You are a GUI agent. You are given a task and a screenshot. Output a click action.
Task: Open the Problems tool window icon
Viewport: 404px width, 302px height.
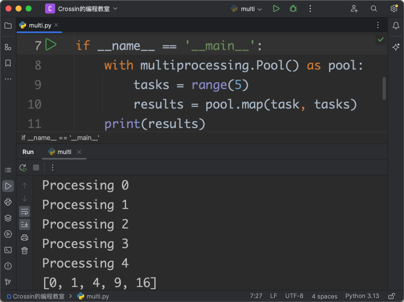click(x=8, y=266)
